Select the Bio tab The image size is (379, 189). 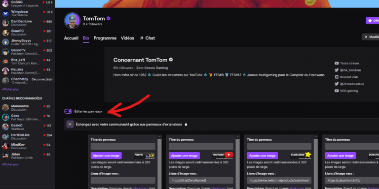(86, 38)
